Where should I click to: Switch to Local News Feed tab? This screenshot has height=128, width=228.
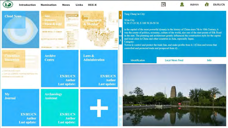[x=174, y=60]
